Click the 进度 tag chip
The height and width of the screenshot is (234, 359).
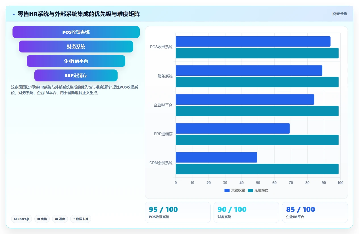pos(60,219)
